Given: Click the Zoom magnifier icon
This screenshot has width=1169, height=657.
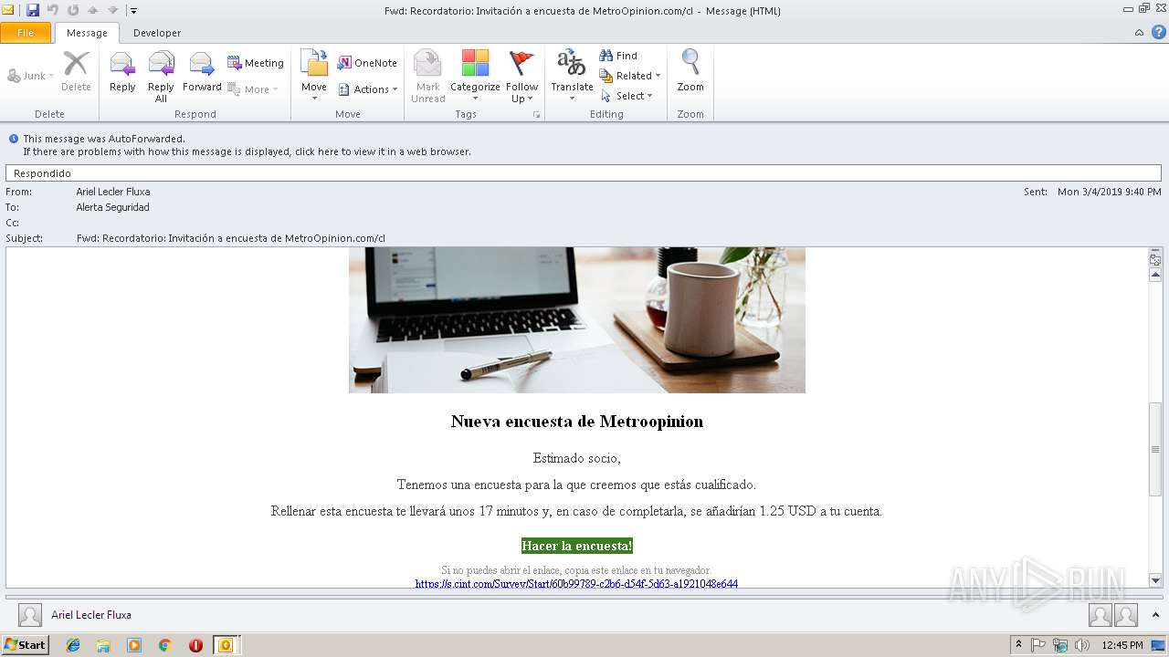Looking at the screenshot, I should (690, 71).
